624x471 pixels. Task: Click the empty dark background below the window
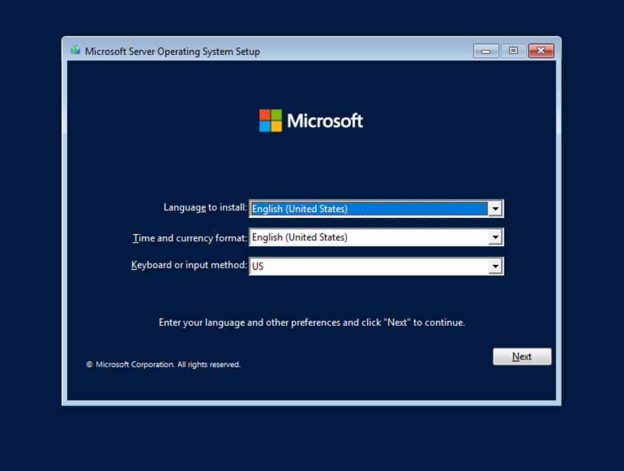tap(312, 438)
